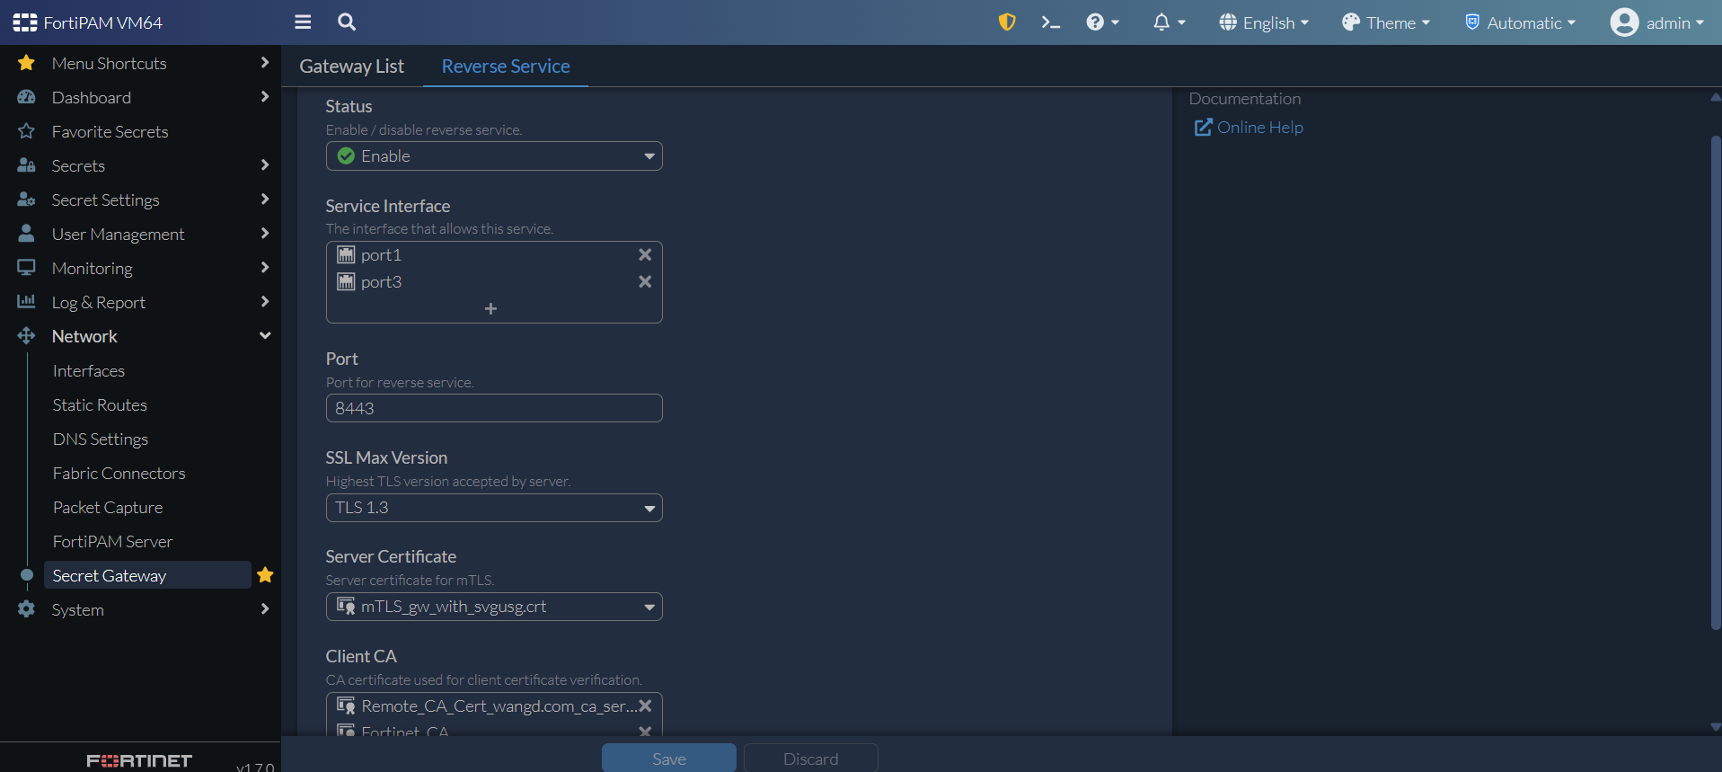Open Fabric Connectors
This screenshot has width=1722, height=772.
click(119, 474)
